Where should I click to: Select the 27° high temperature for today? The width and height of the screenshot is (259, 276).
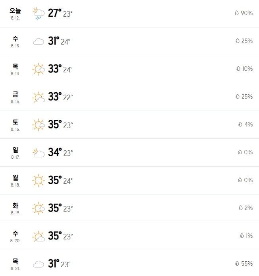click(55, 13)
